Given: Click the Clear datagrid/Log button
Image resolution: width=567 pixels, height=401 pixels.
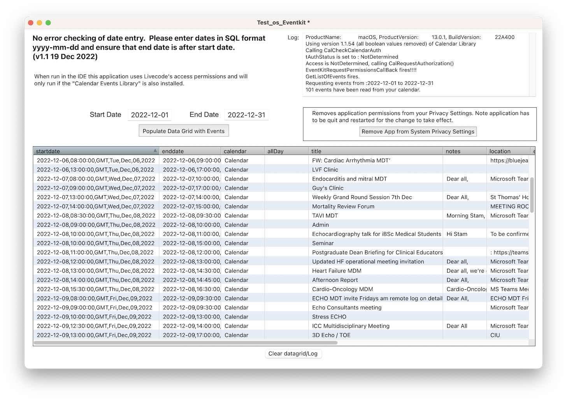Looking at the screenshot, I should coord(293,354).
